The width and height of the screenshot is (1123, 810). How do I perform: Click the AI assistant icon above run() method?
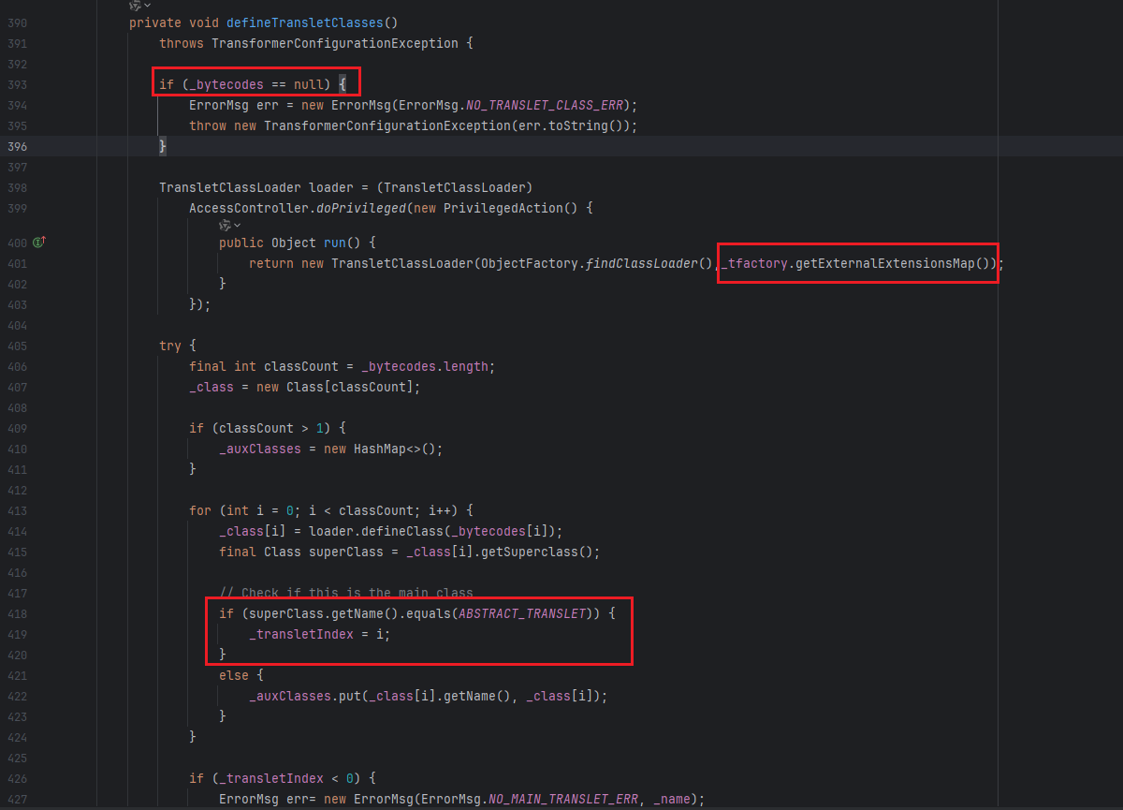pyautogui.click(x=224, y=225)
